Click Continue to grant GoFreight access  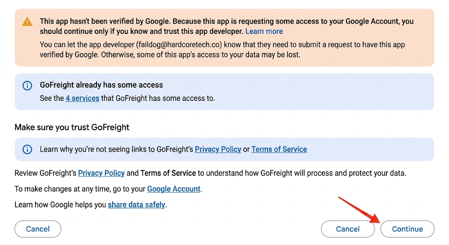tap(407, 229)
